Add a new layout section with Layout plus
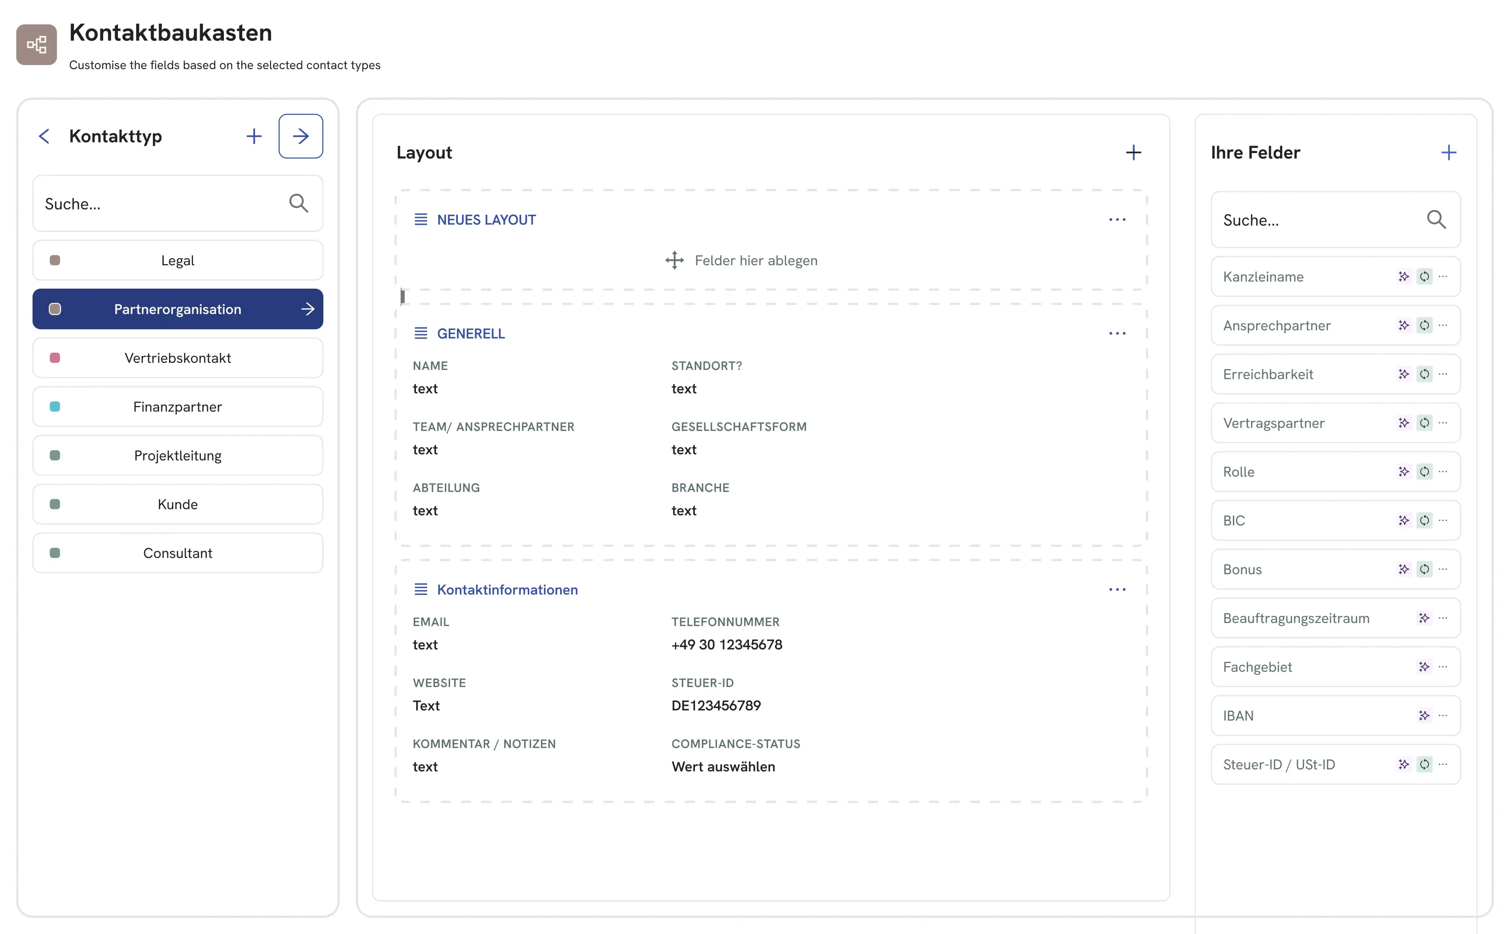Screen dimensions: 1510x934 1133,152
